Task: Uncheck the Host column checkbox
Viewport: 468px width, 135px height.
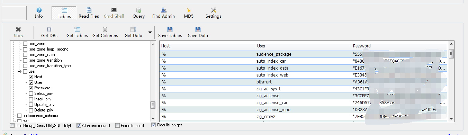Action: tap(31, 77)
